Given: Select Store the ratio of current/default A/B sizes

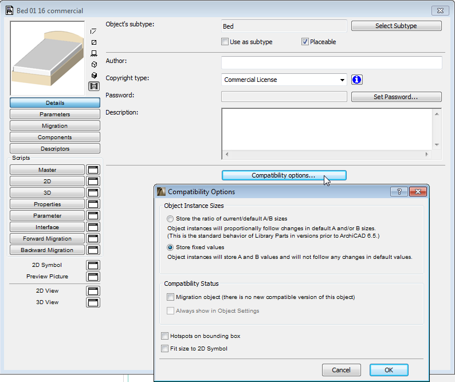Looking at the screenshot, I should 170,219.
